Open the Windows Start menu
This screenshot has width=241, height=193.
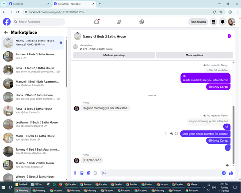tap(3, 187)
